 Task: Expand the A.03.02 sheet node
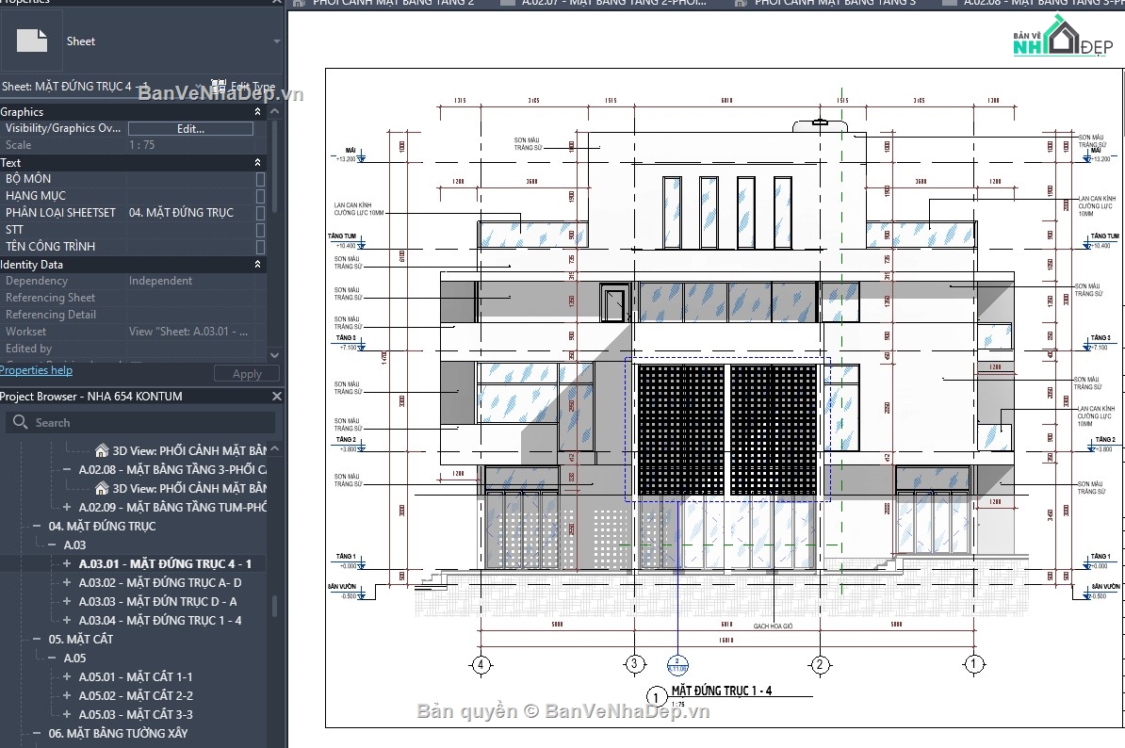coord(67,582)
